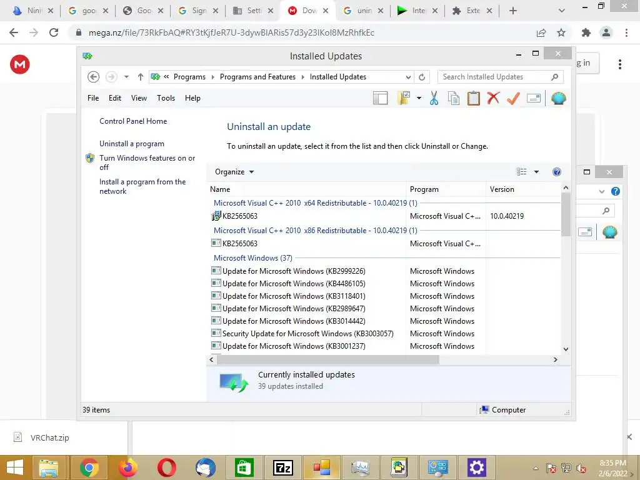The image size is (640, 480).
Task: Open the Tools menu
Action: pos(166,98)
